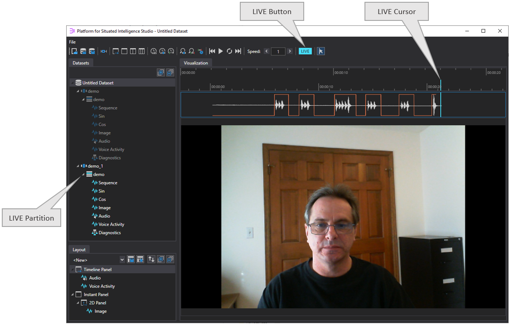Increase playback speed with the stepper arrow
This screenshot has height=325, width=510.
[x=290, y=51]
